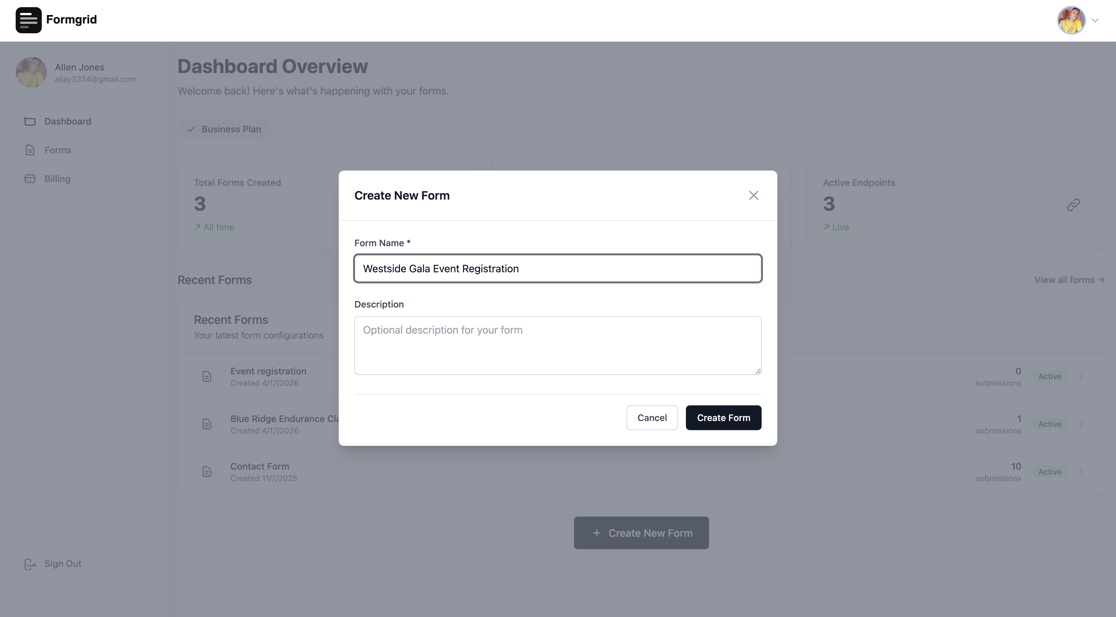Open the Blue Ridge row three-dot menu
The height and width of the screenshot is (617, 1116).
click(x=1081, y=424)
